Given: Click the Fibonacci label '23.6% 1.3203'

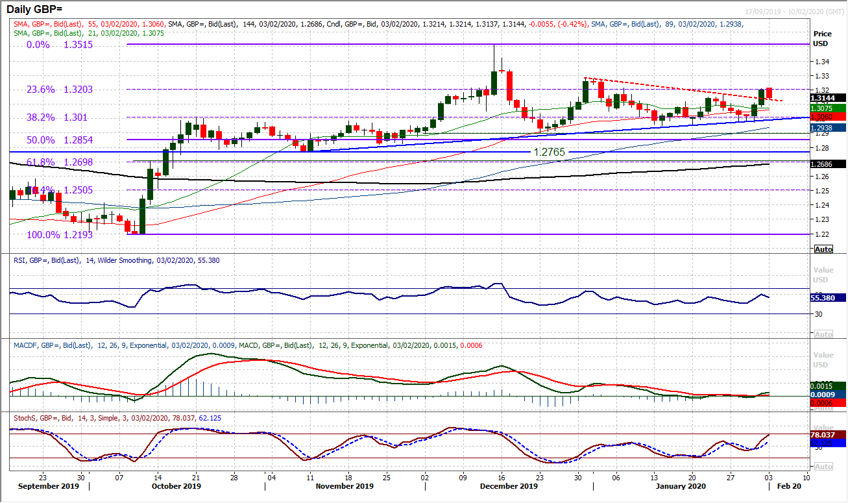Looking at the screenshot, I should coord(60,90).
